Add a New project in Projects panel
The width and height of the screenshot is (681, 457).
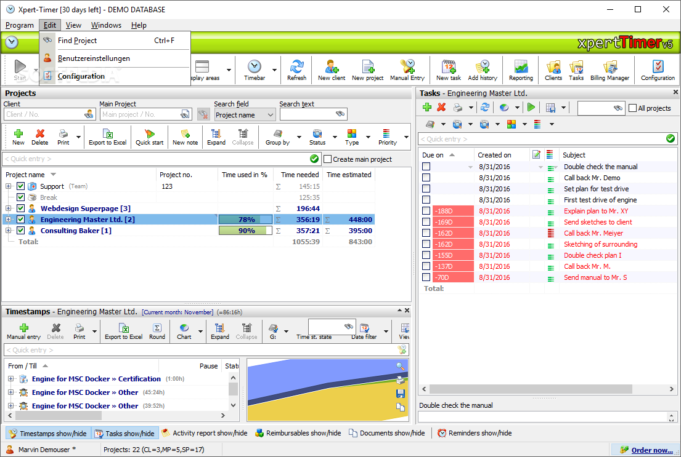(18, 137)
